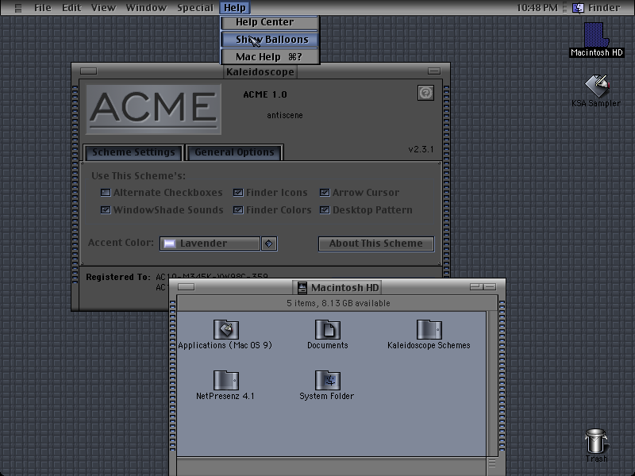Click the 'v2.3.1' version text

click(x=421, y=149)
